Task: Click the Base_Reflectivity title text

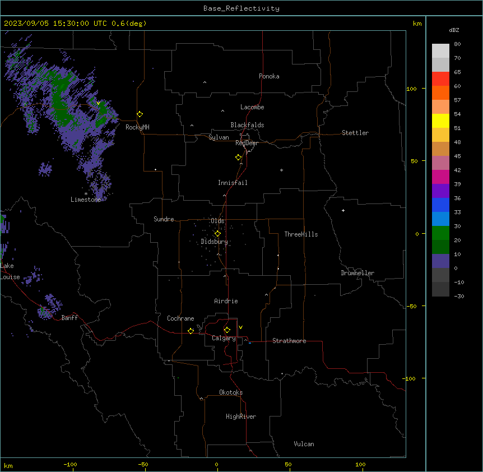Action: pos(241,8)
